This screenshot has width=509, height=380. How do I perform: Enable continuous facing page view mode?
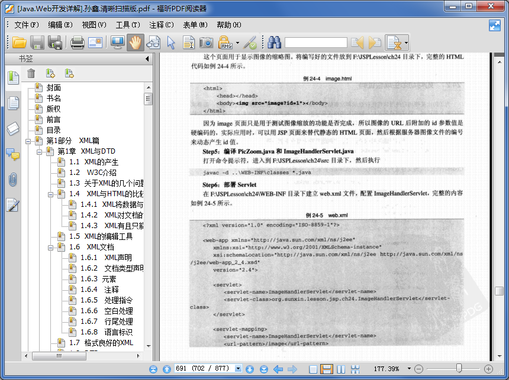(355, 369)
